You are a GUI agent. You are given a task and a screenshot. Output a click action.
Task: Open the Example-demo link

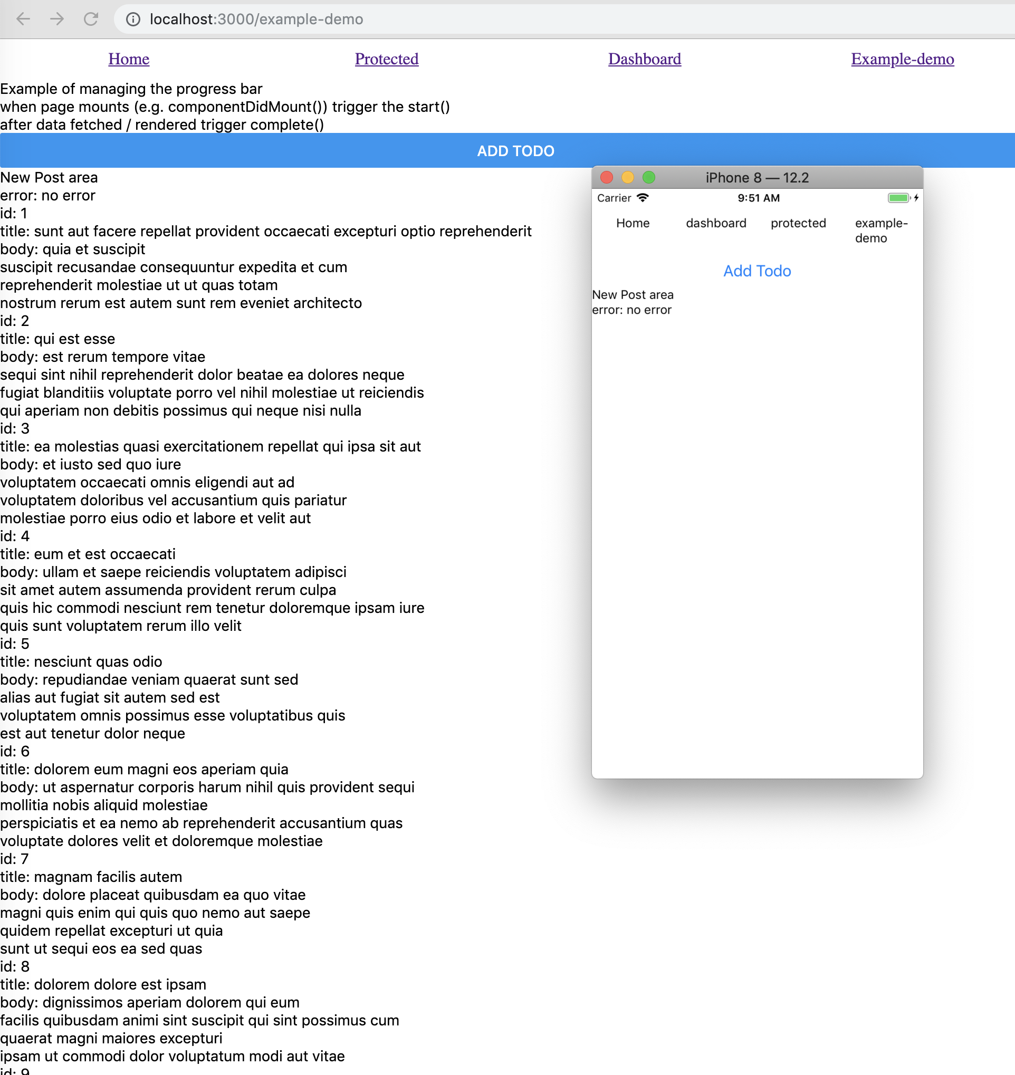902,59
